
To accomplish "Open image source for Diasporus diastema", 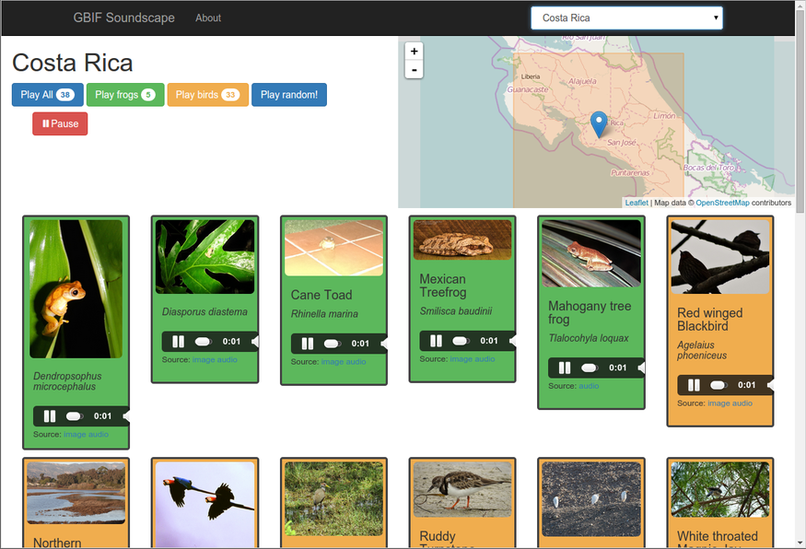I will [x=203, y=360].
